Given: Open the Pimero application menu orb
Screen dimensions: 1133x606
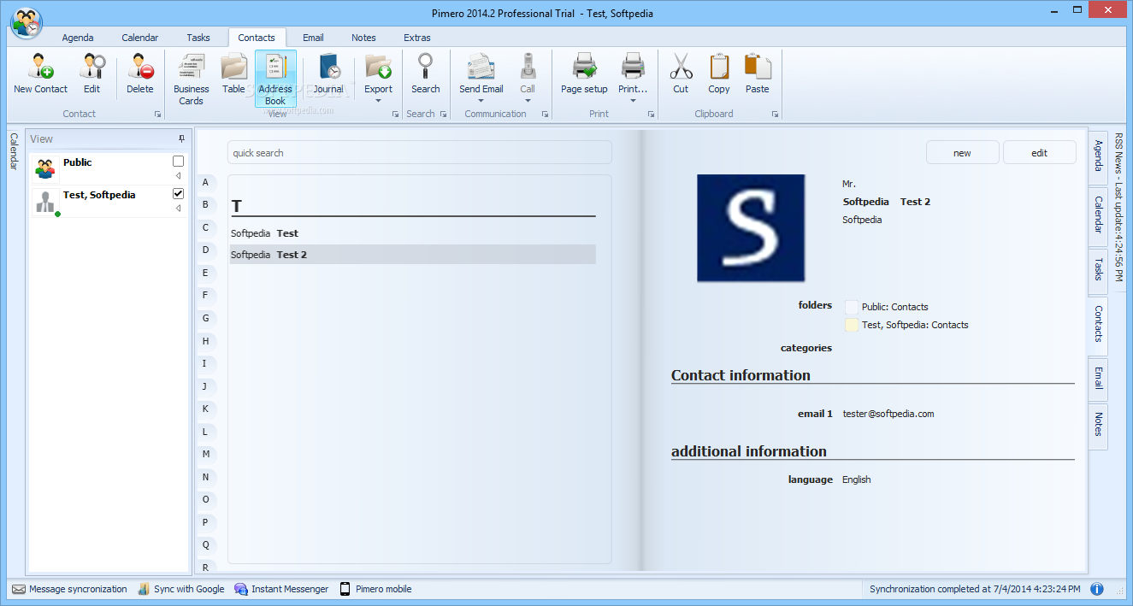Looking at the screenshot, I should [27, 22].
